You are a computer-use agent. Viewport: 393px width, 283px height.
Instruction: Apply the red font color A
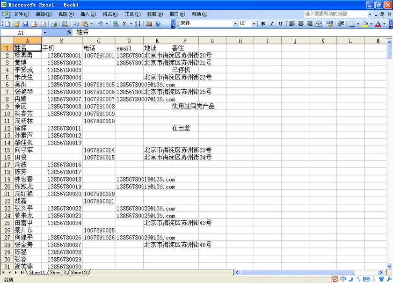(378, 23)
